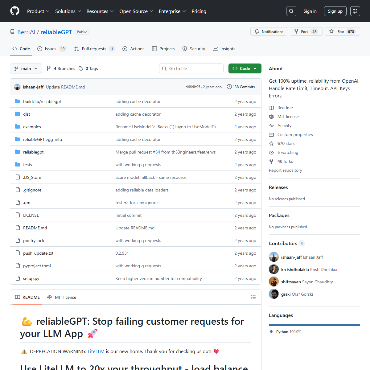Click the 4 Branches link
This screenshot has width=370, height=370.
pyautogui.click(x=61, y=68)
